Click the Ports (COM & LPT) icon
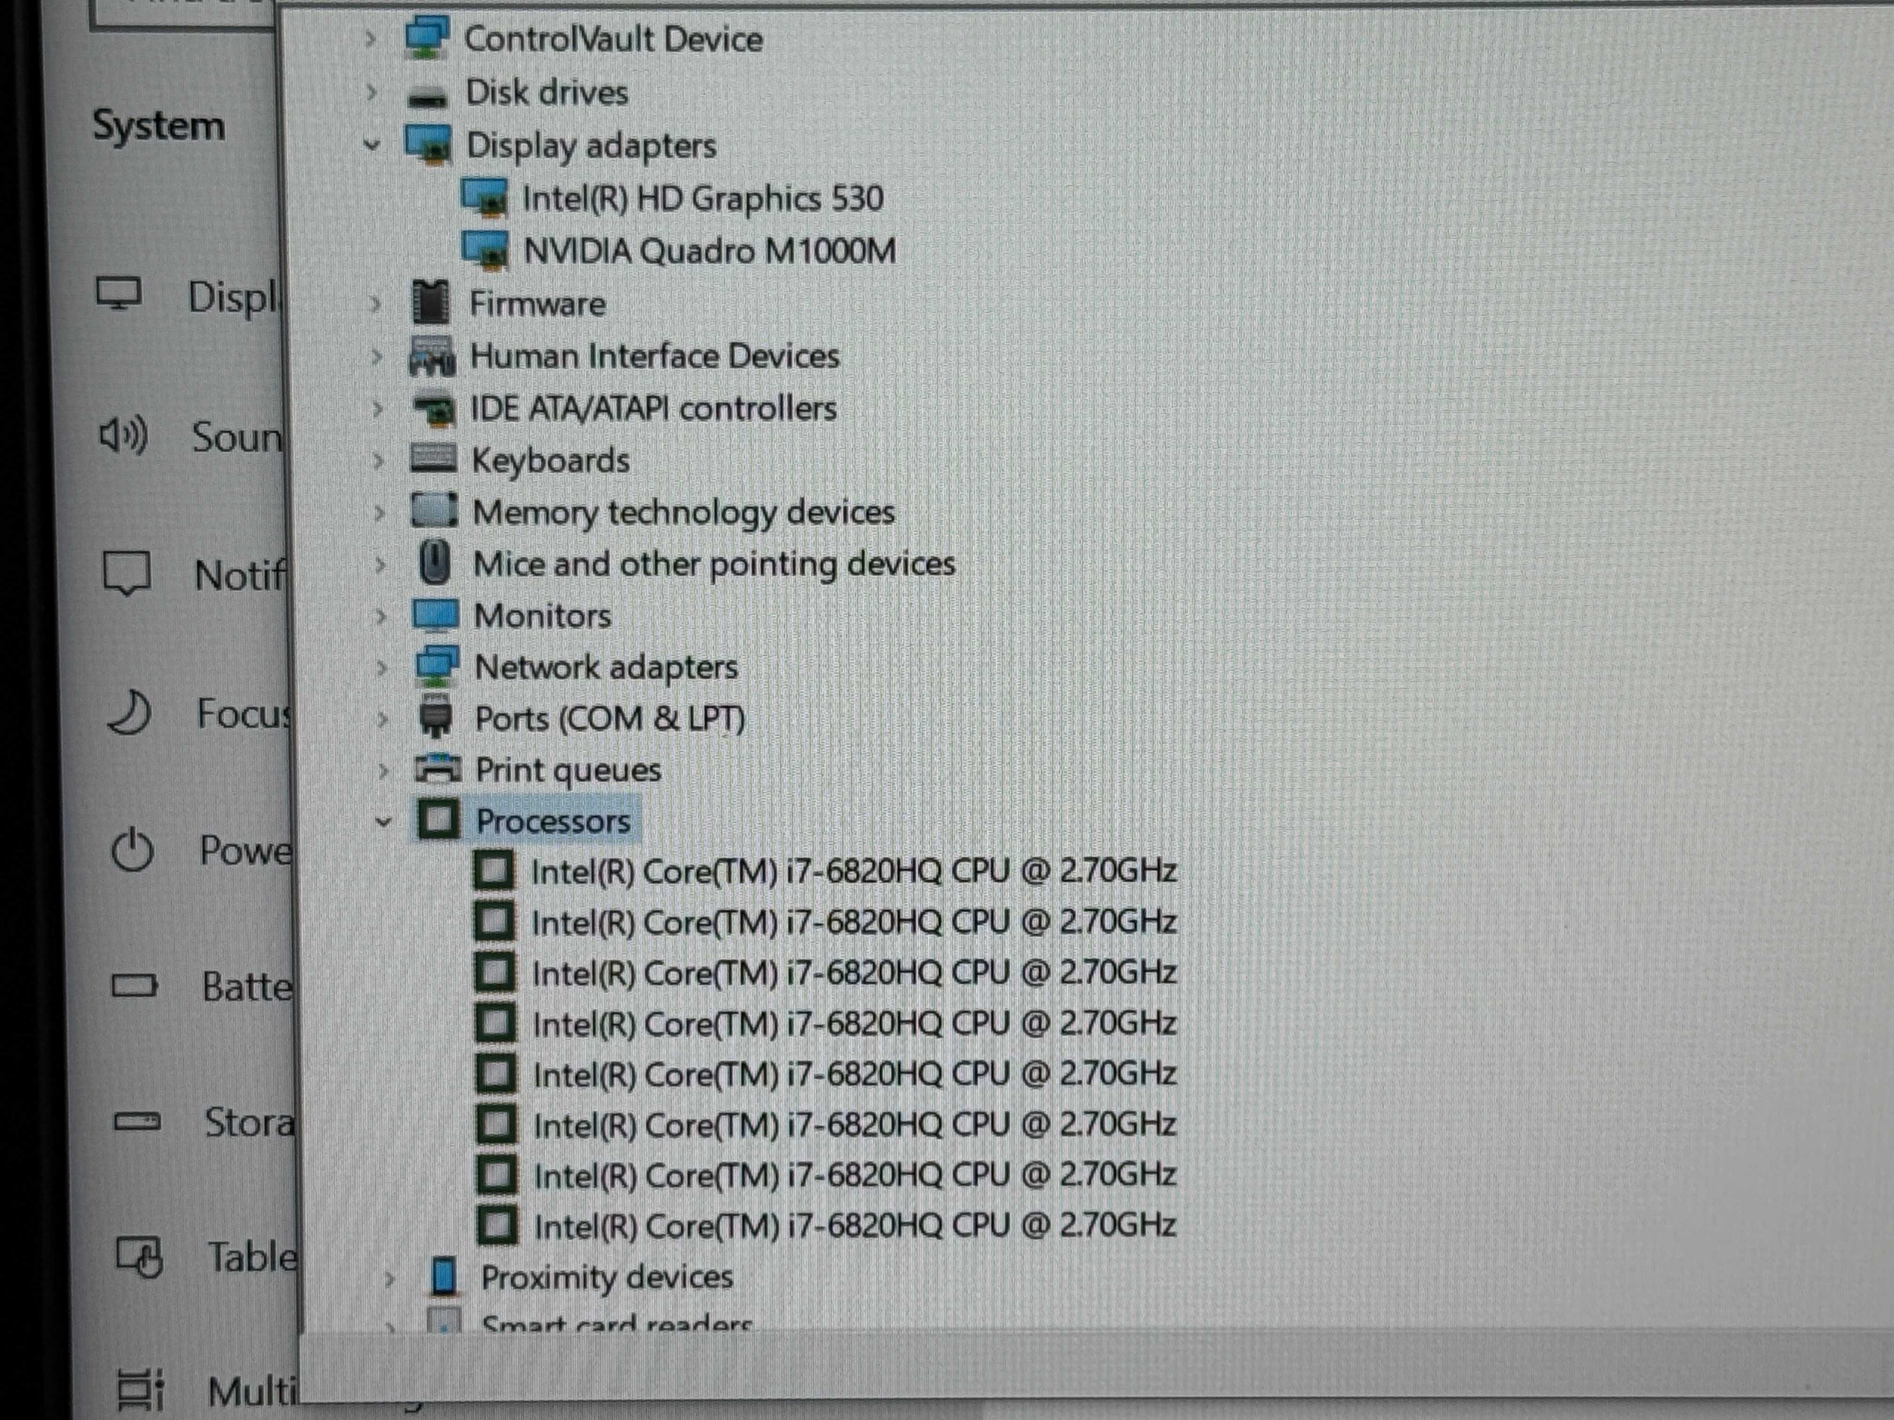This screenshot has width=1894, height=1420. pos(436,717)
